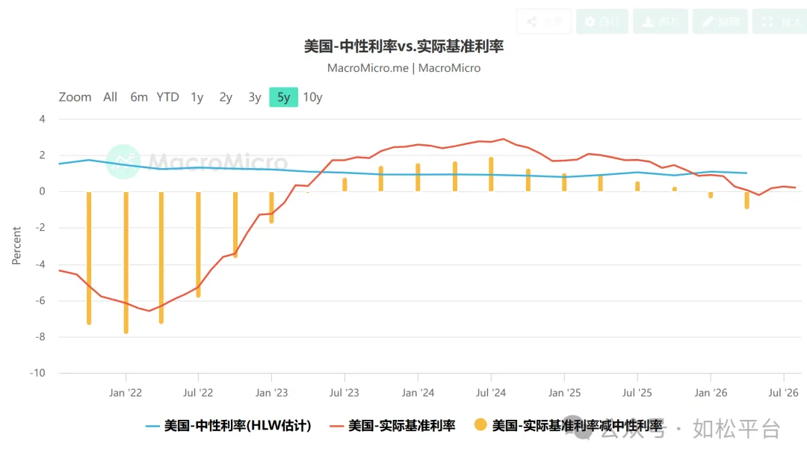Expand chart with the 放大 fullscreen button
This screenshot has height=461, width=807.
(x=780, y=22)
